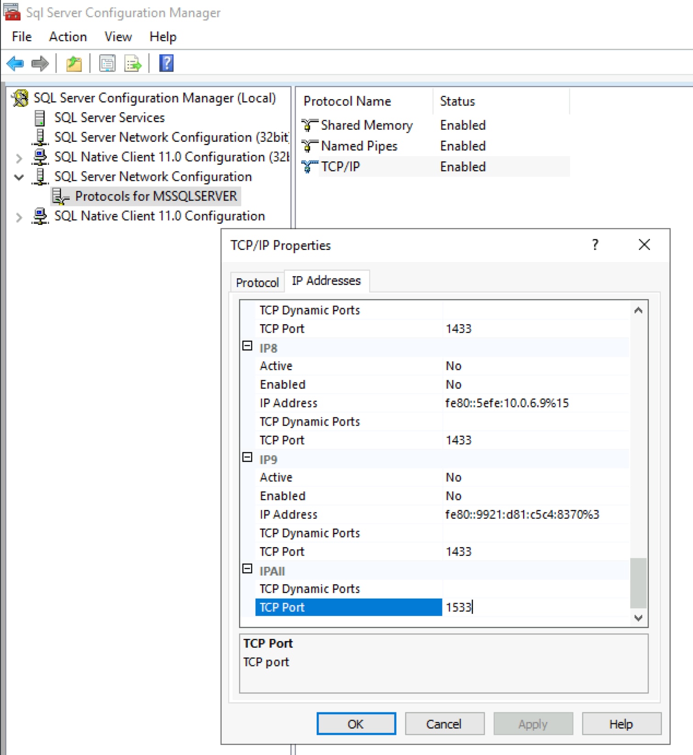
Task: Expand SQL Native Client 11.0 Configuration (32bit) node
Action: click(19, 159)
